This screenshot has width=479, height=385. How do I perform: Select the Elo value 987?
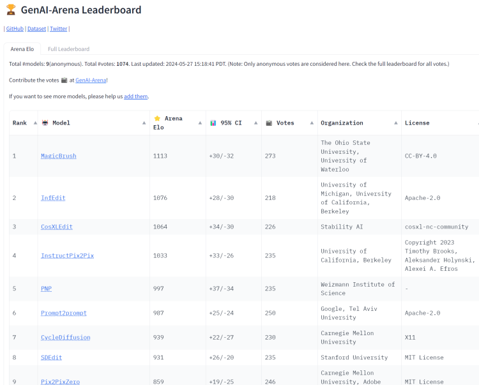pyautogui.click(x=158, y=313)
